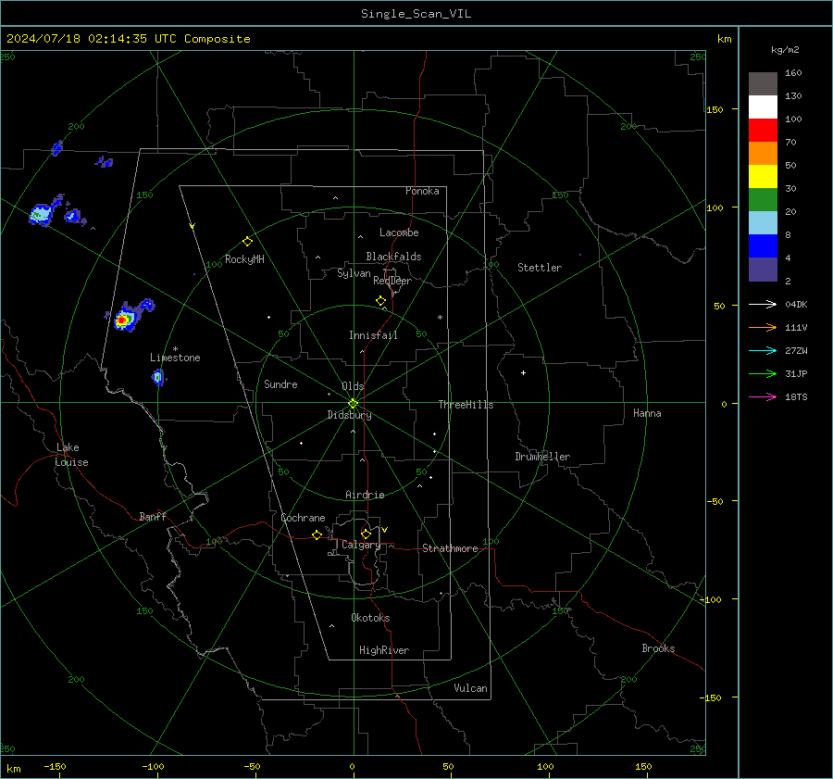Click the light blue 20 kg/m2 swatch
833x779 pixels.
point(763,223)
